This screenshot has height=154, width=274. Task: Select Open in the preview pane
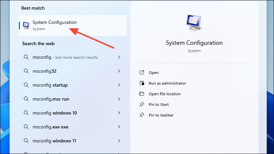point(153,73)
